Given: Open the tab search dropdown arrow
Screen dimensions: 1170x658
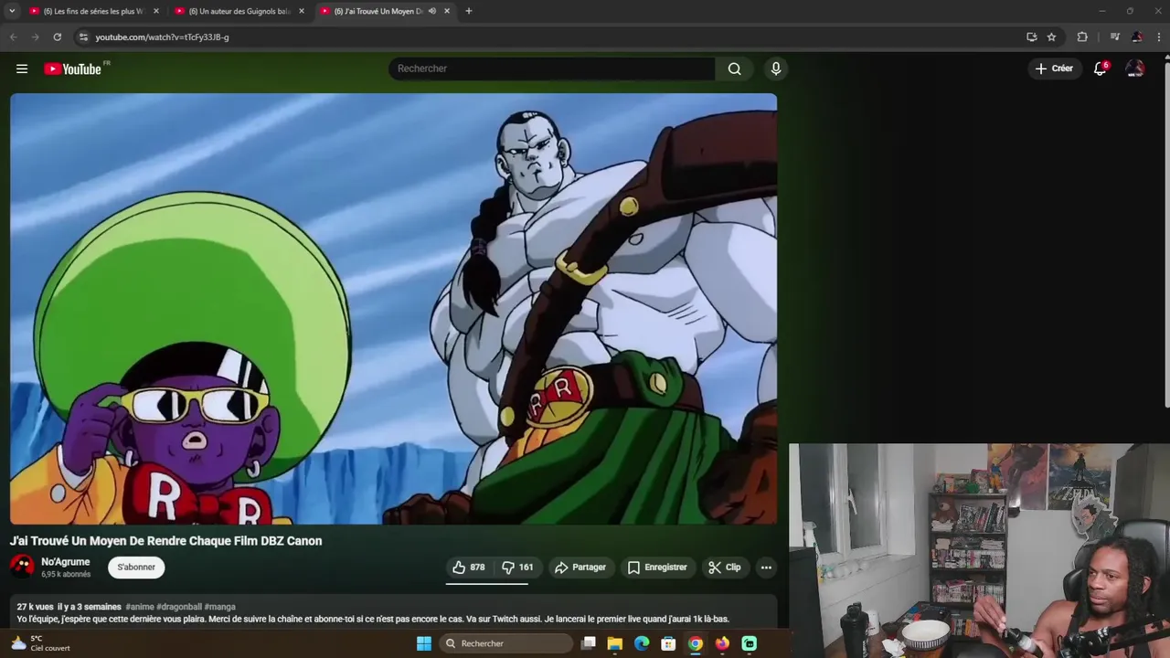Looking at the screenshot, I should point(12,11).
